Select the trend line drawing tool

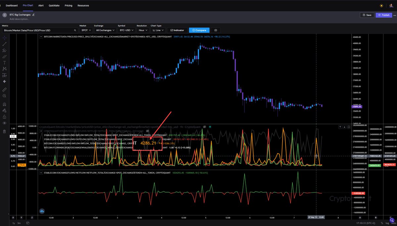pyautogui.click(x=5, y=44)
